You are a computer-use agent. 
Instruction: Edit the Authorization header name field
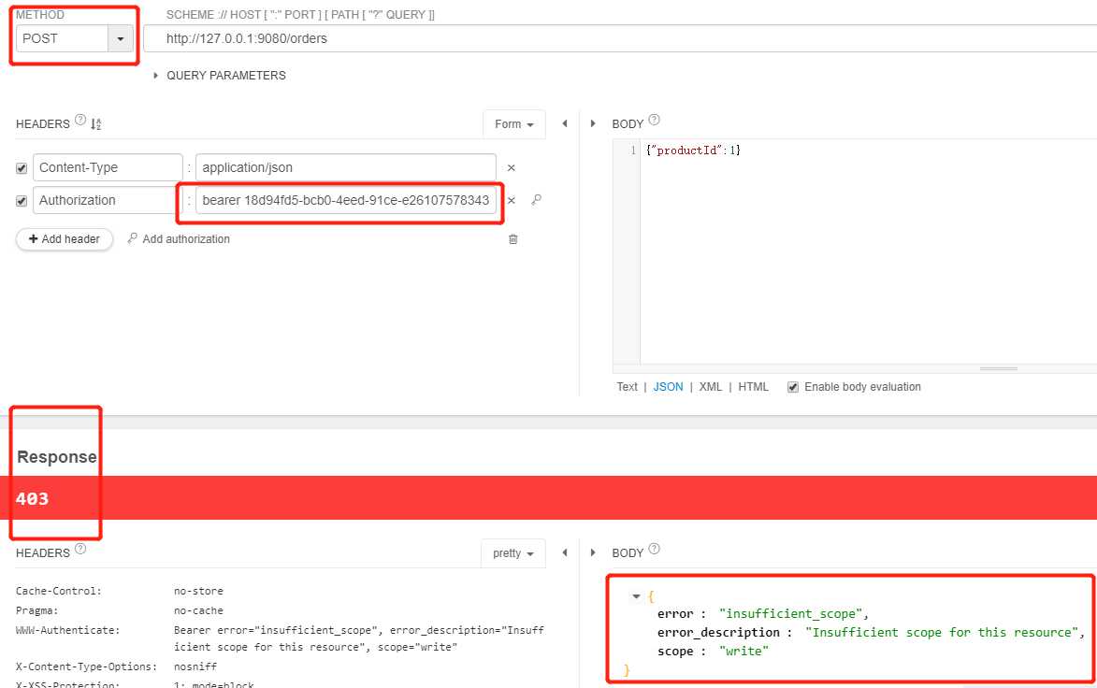pyautogui.click(x=108, y=200)
